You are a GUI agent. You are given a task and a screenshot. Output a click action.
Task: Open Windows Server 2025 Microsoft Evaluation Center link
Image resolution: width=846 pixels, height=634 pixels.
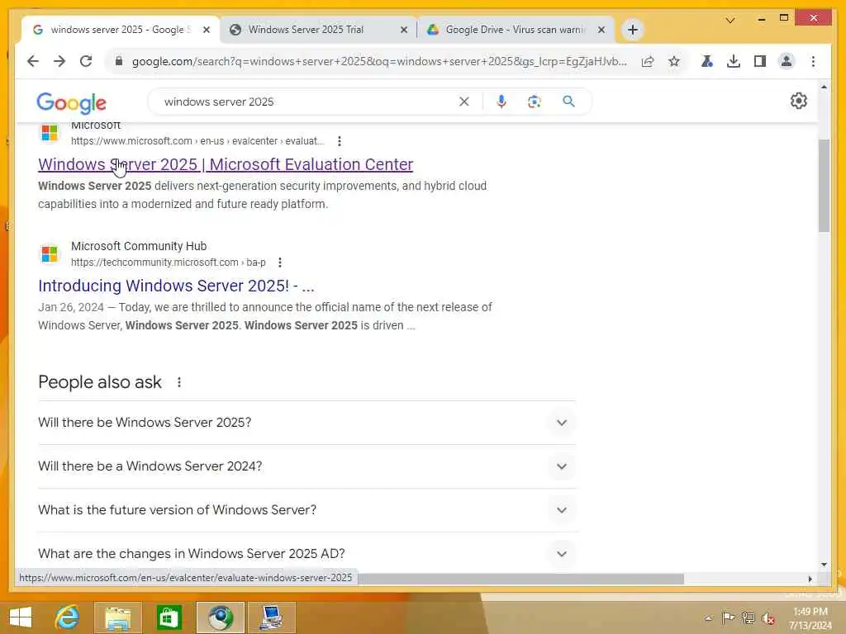tap(226, 164)
